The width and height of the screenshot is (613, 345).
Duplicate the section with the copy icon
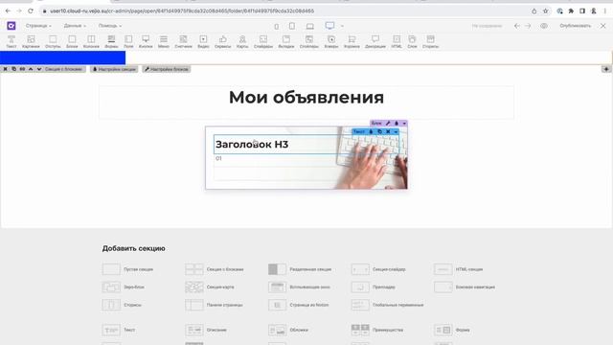pos(13,69)
